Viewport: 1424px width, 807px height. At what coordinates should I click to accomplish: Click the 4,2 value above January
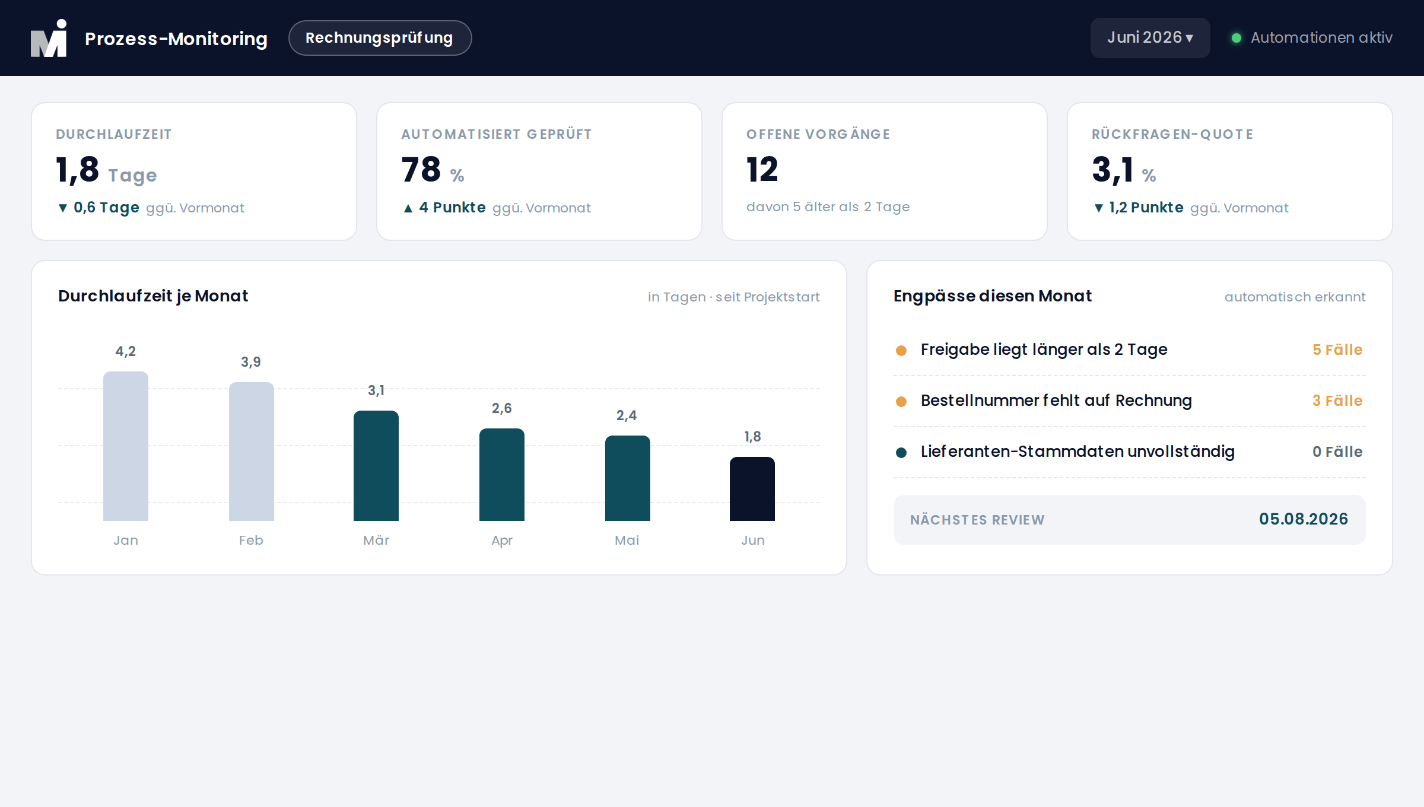(x=125, y=351)
